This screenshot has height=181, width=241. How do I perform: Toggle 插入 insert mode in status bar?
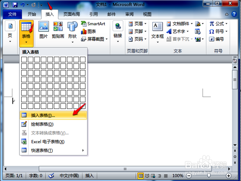(x=89, y=176)
